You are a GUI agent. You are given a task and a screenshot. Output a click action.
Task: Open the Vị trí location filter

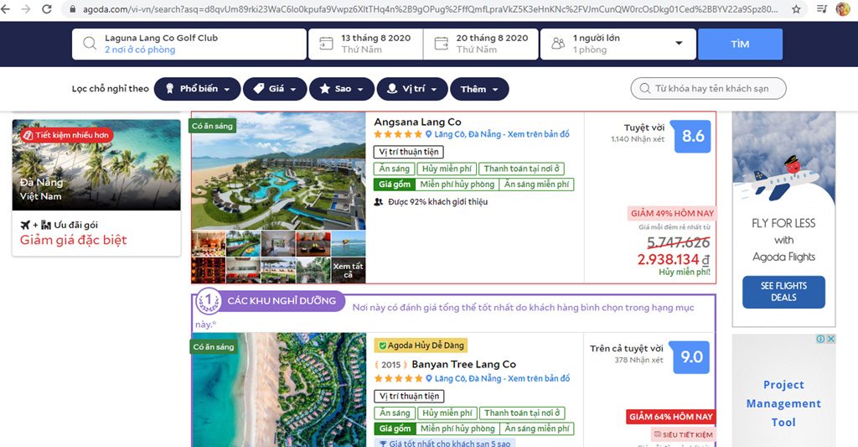click(411, 89)
